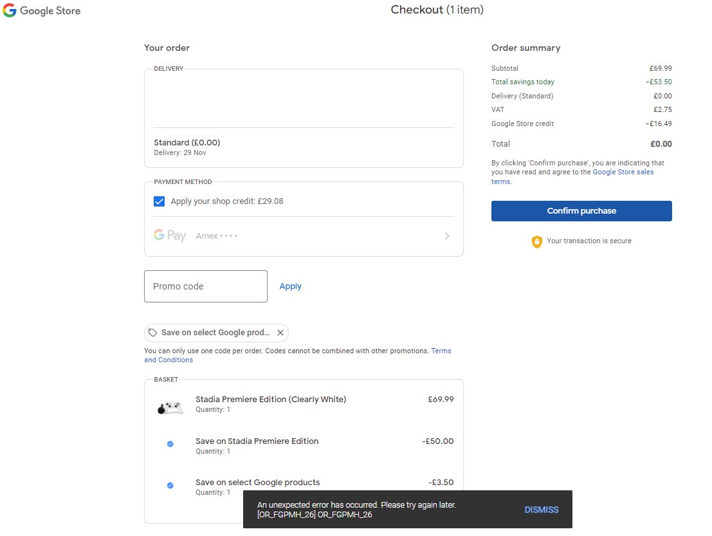Click 'Subtotal' summary label
712x536 pixels.
click(x=504, y=68)
